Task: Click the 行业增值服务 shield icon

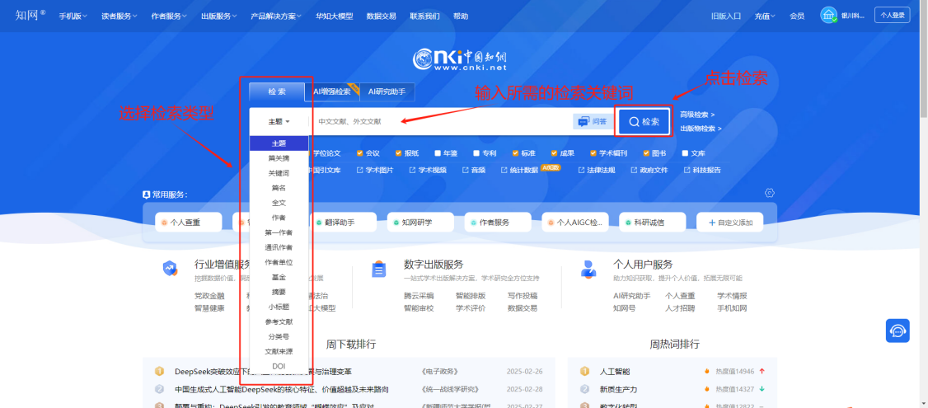Action: pyautogui.click(x=170, y=268)
